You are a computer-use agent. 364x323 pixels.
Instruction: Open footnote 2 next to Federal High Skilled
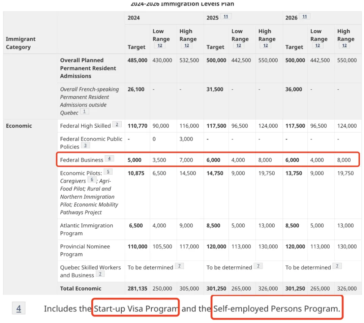coord(117,124)
